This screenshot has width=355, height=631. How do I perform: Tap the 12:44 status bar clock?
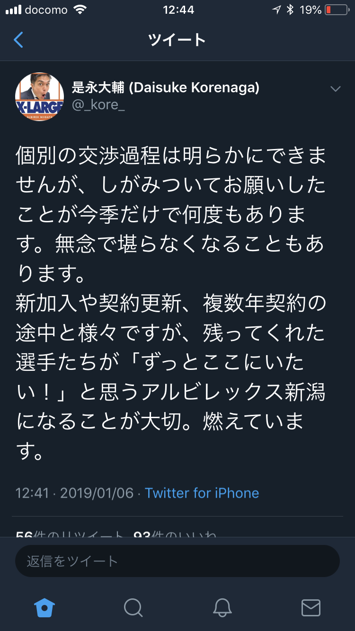pyautogui.click(x=178, y=10)
